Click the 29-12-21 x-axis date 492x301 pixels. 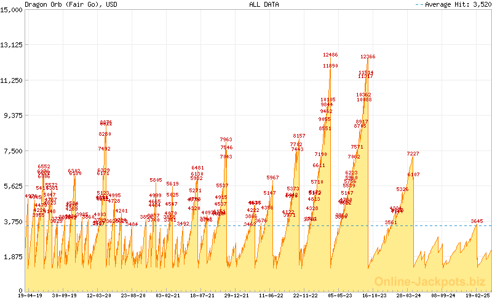(x=233, y=295)
